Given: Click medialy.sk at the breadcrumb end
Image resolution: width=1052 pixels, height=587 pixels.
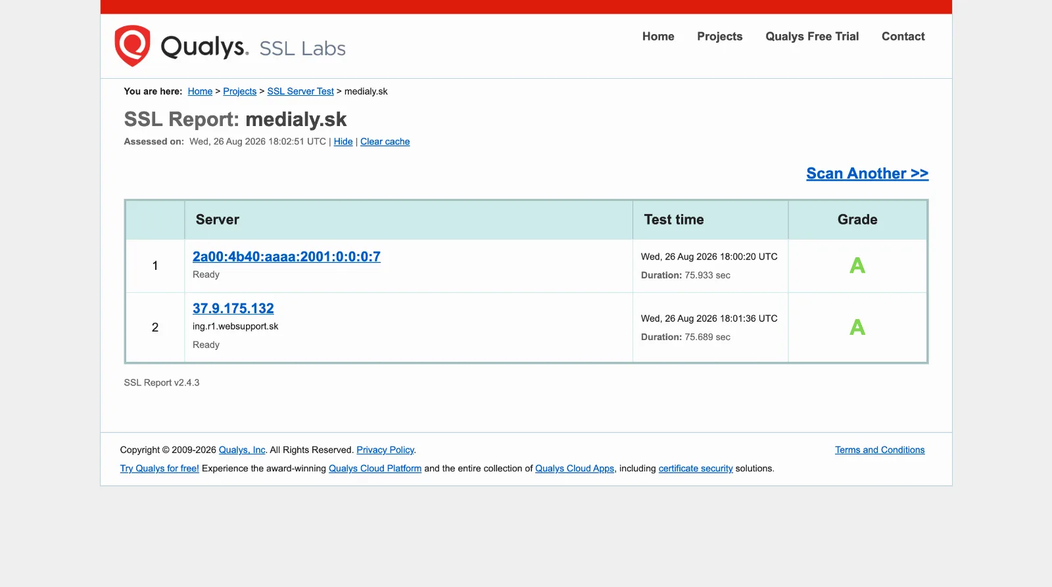Looking at the screenshot, I should click(366, 91).
